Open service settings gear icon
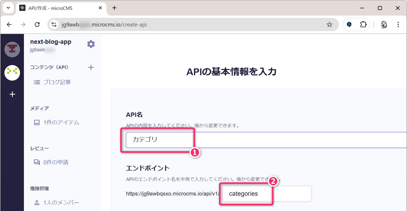This screenshot has height=211, width=407. tap(91, 44)
